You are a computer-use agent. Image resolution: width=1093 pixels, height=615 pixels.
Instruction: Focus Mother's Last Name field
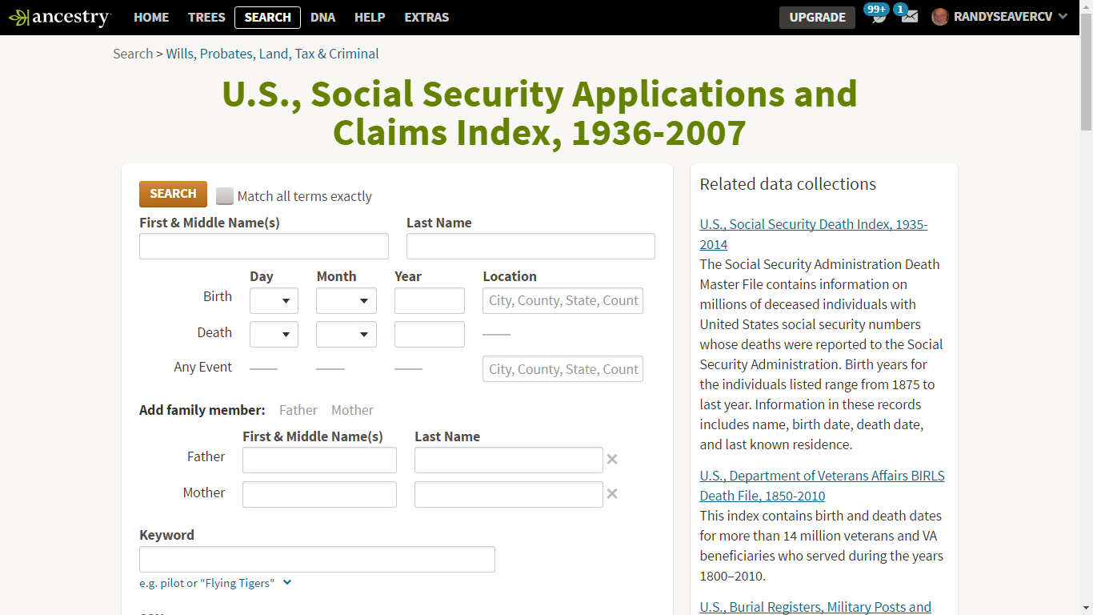click(x=508, y=494)
